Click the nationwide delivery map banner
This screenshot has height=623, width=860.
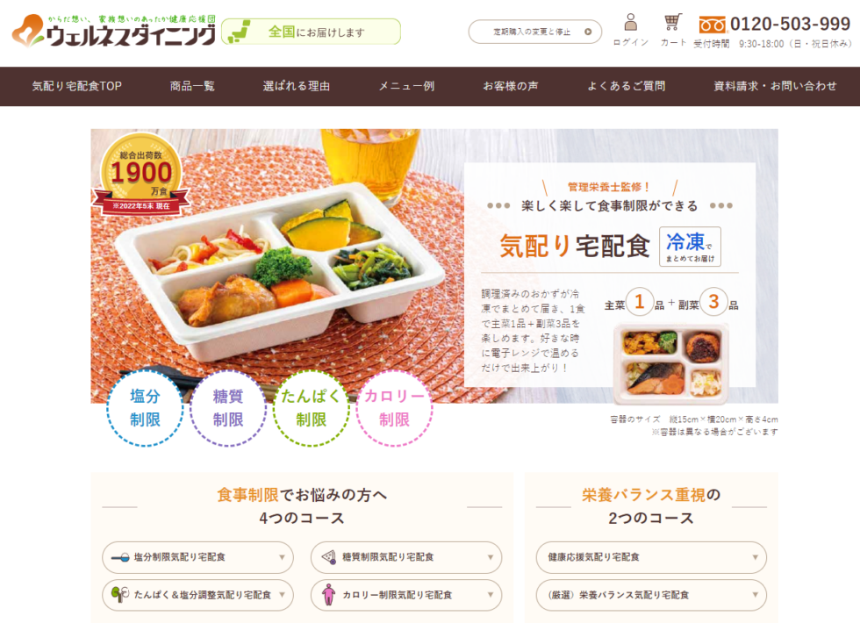click(x=311, y=32)
